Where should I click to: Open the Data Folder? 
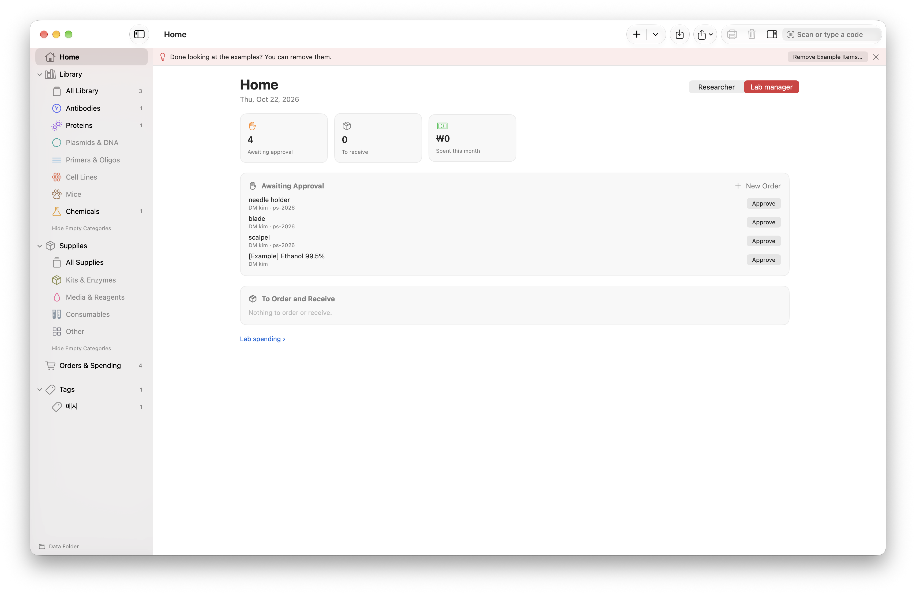click(x=59, y=546)
